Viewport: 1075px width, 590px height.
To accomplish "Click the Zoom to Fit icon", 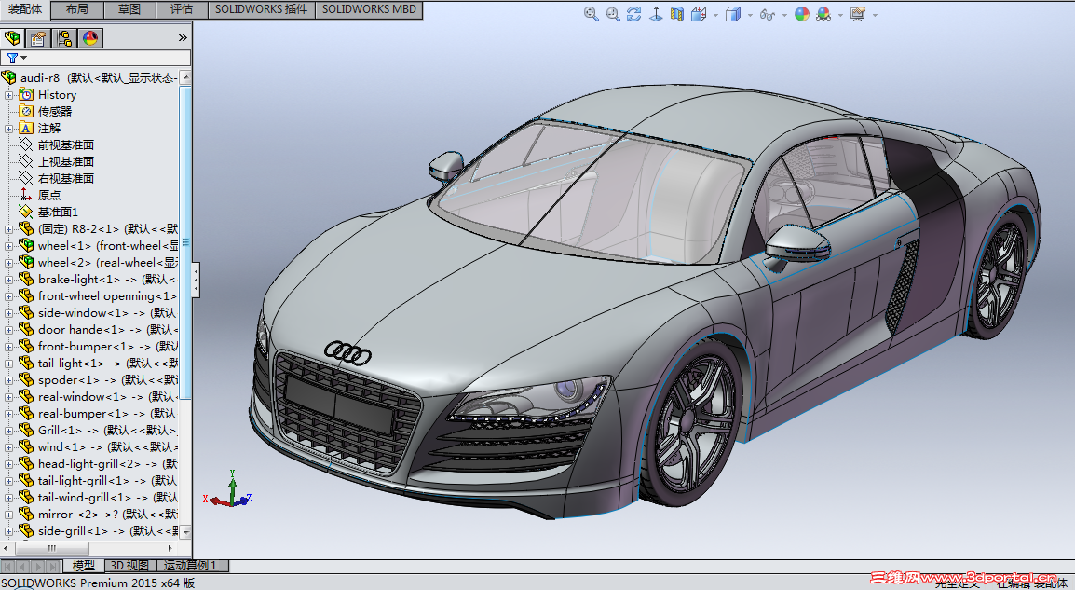I will 592,14.
